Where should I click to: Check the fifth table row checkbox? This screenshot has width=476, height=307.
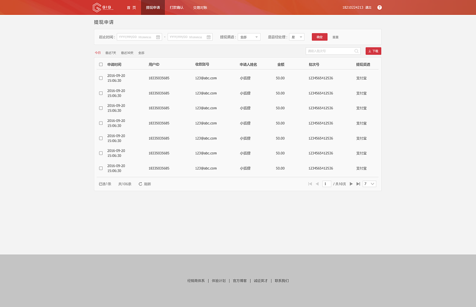click(101, 138)
